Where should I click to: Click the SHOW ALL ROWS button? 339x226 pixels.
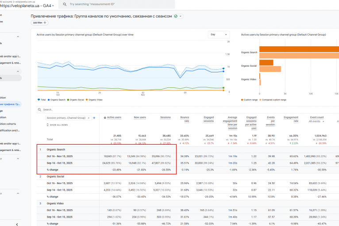coord(57,125)
